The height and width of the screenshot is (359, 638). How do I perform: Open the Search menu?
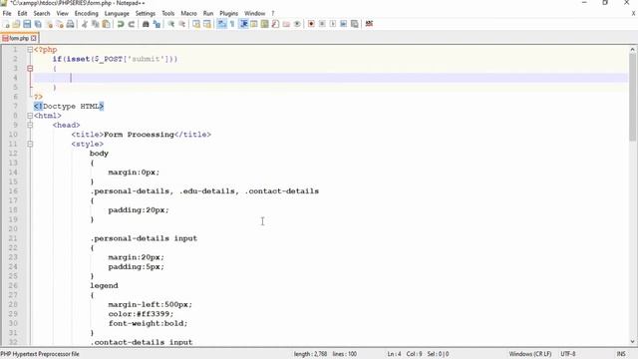pos(42,13)
